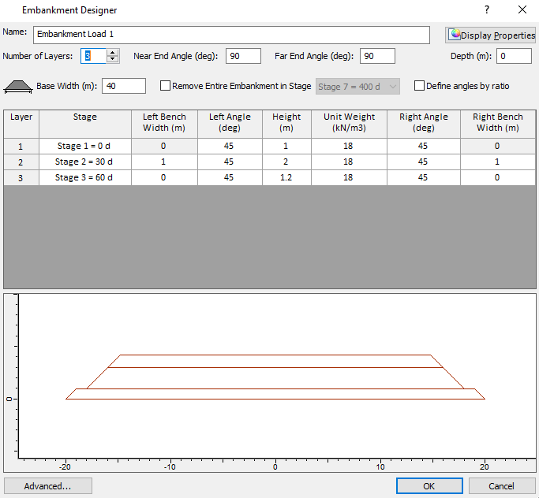Click the Advanced... button

point(48,486)
